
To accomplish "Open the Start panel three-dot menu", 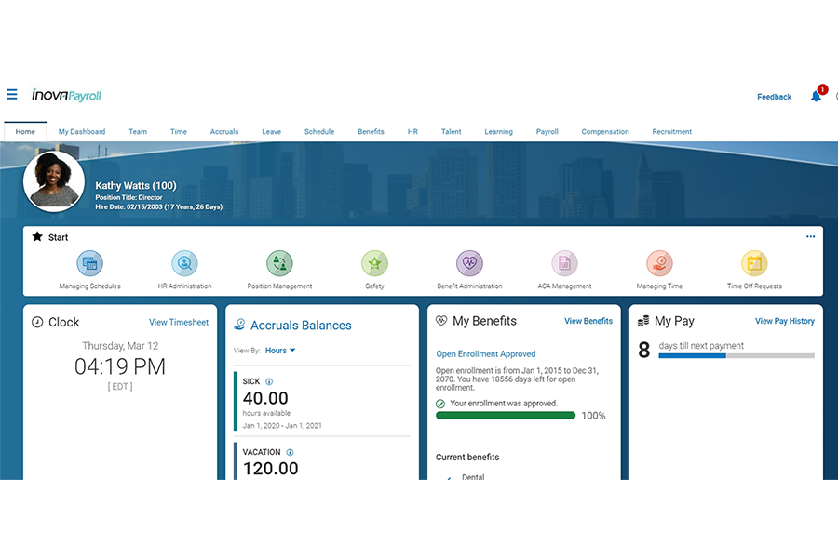I will (810, 237).
